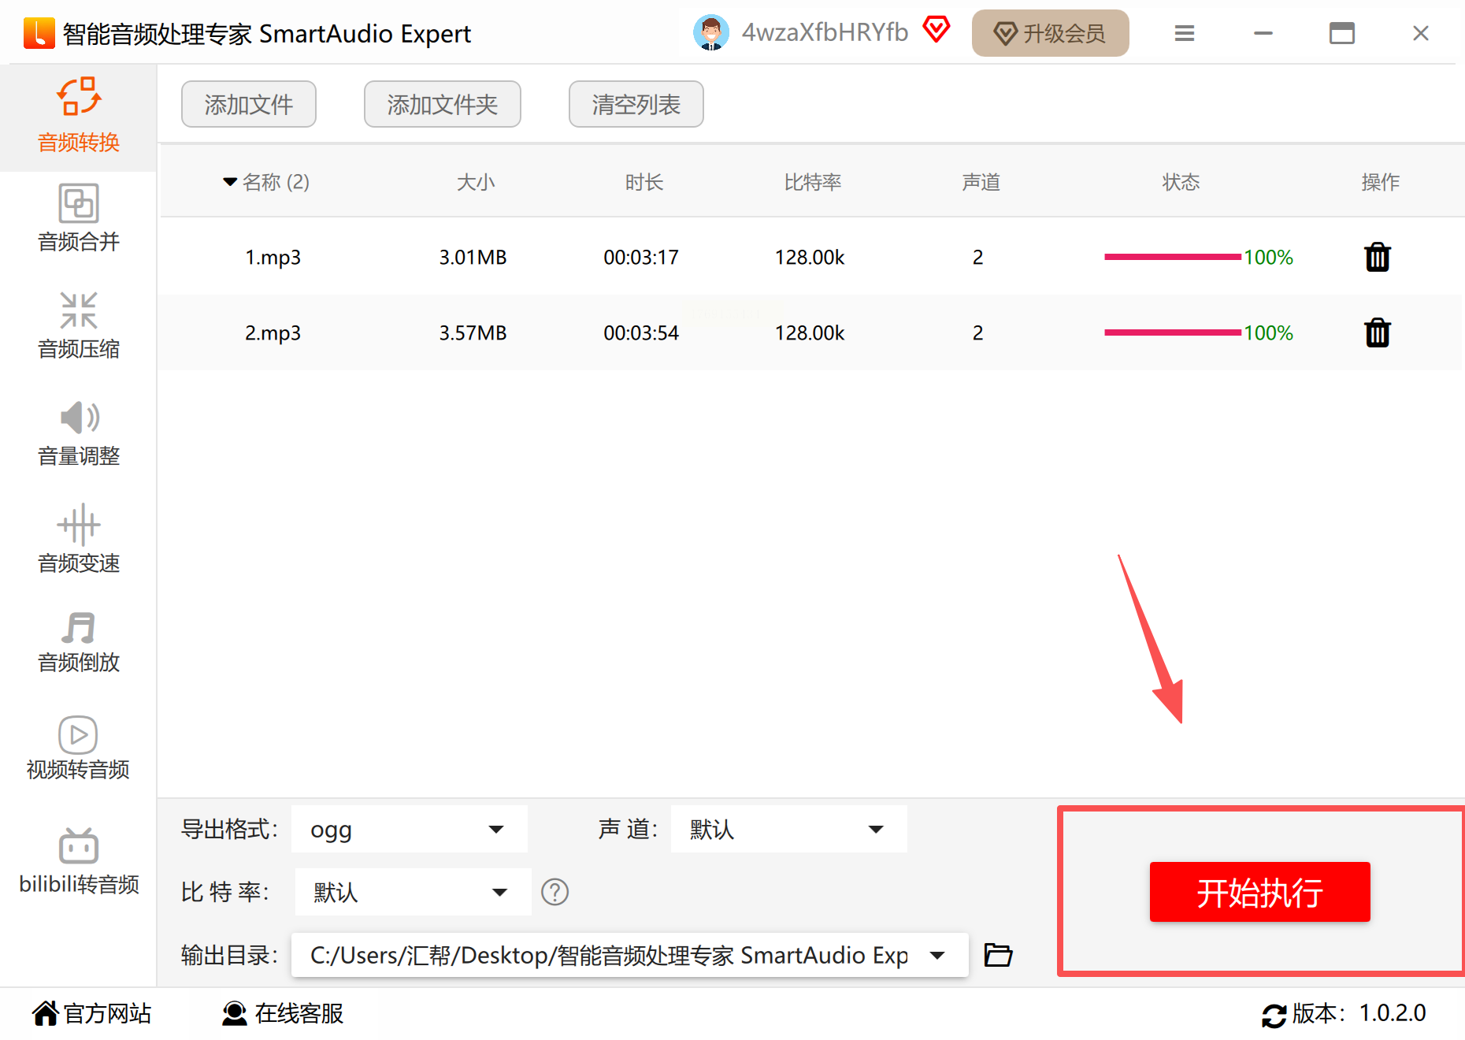
Task: Open the 音频转换 audio convert module
Action: (x=79, y=117)
